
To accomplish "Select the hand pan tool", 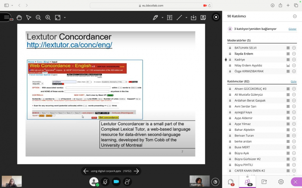I will pos(19,18).
